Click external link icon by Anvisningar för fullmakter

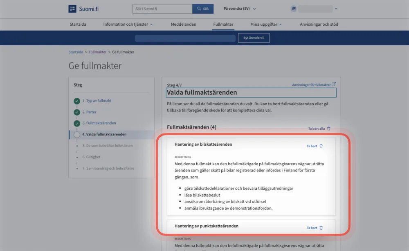334,84
